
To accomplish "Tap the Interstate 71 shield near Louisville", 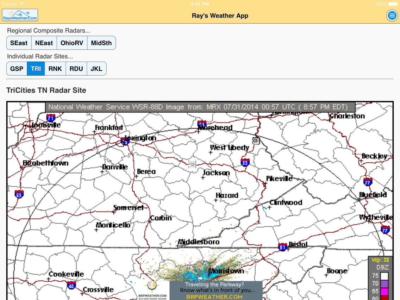I will 51,118.
